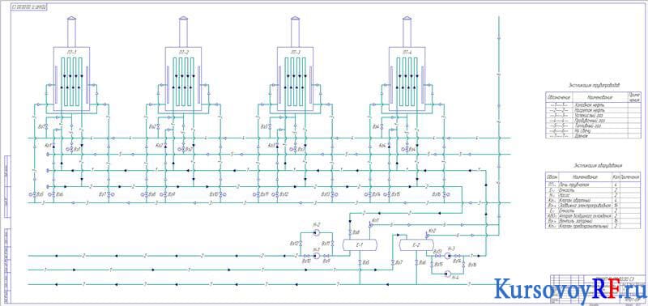Click pump Н-2 circle symbol
Screen dimensions: 648x306
coord(316,232)
